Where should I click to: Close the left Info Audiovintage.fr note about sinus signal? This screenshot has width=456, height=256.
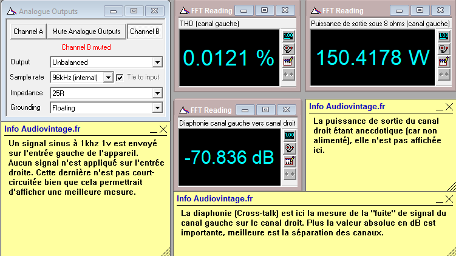point(163,129)
